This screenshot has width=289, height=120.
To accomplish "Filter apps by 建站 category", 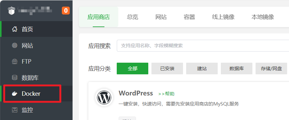I will coord(202,68).
